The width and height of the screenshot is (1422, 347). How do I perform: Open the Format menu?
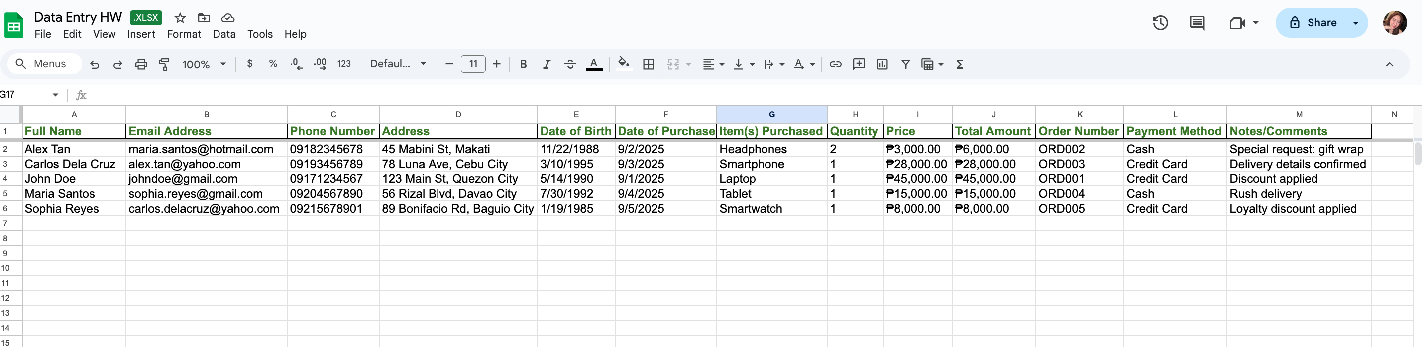coord(184,34)
